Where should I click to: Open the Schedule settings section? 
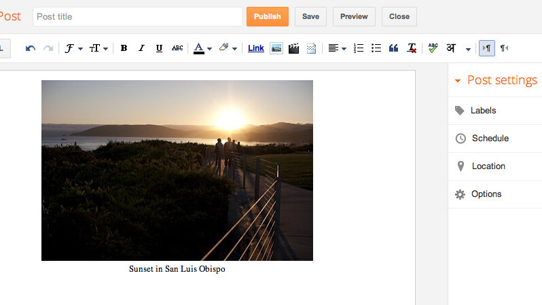490,139
